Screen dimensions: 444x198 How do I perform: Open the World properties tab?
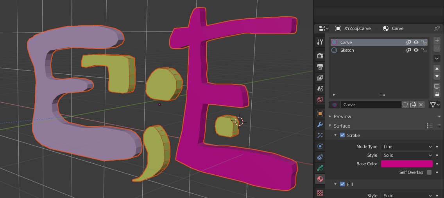coord(320,100)
